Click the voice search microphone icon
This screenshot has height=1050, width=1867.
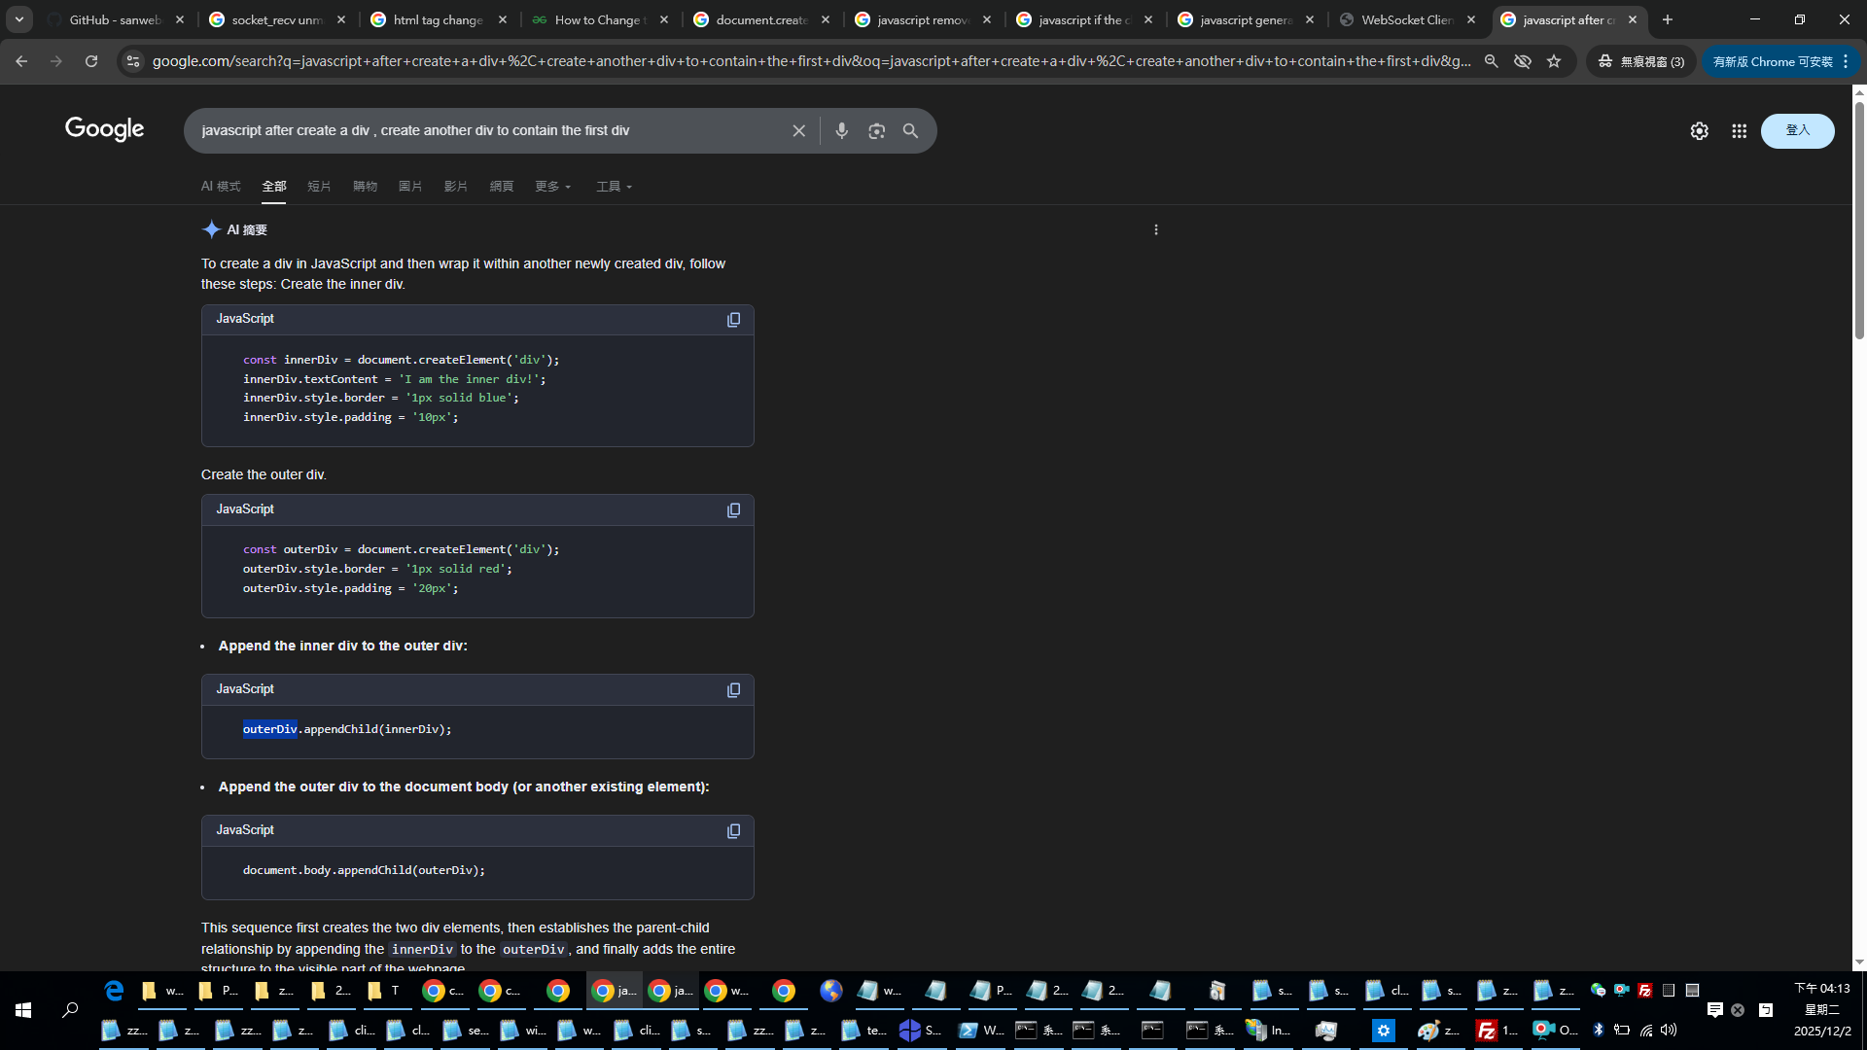coord(841,130)
